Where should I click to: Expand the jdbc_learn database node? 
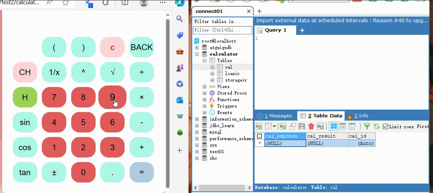click(197, 125)
